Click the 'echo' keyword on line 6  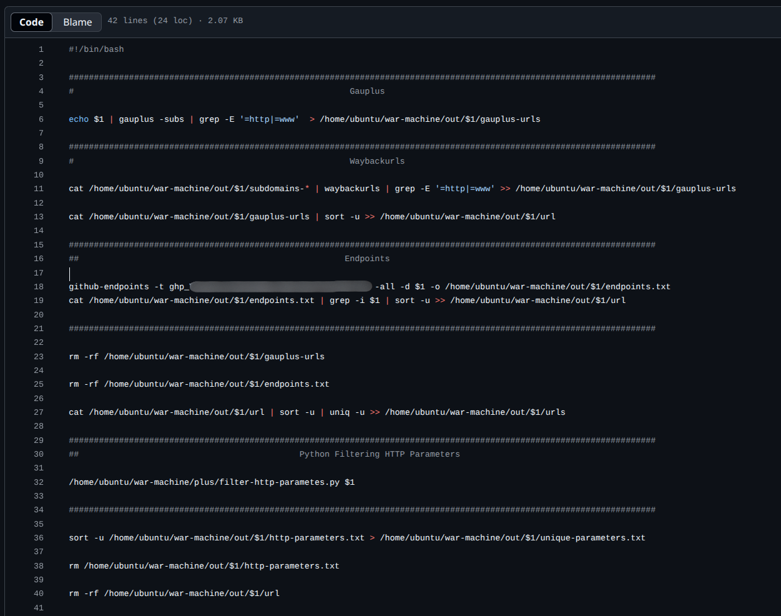coord(79,119)
